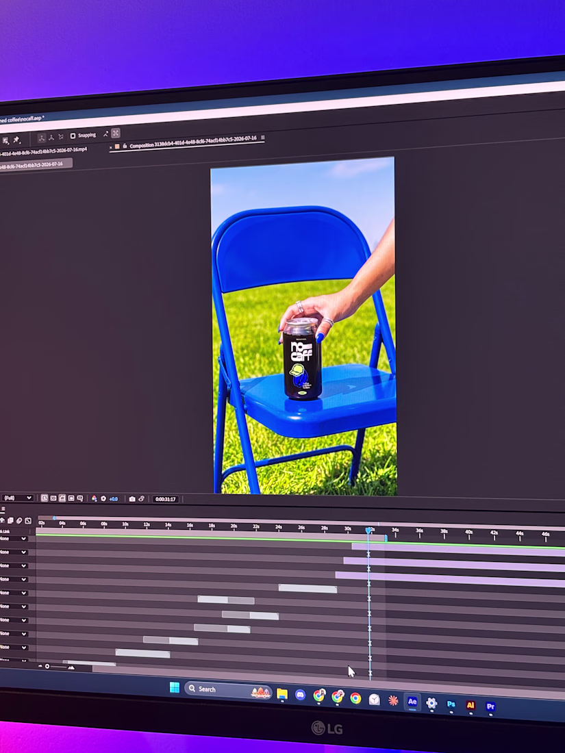Click the 40s mark on time ruler

[468, 532]
